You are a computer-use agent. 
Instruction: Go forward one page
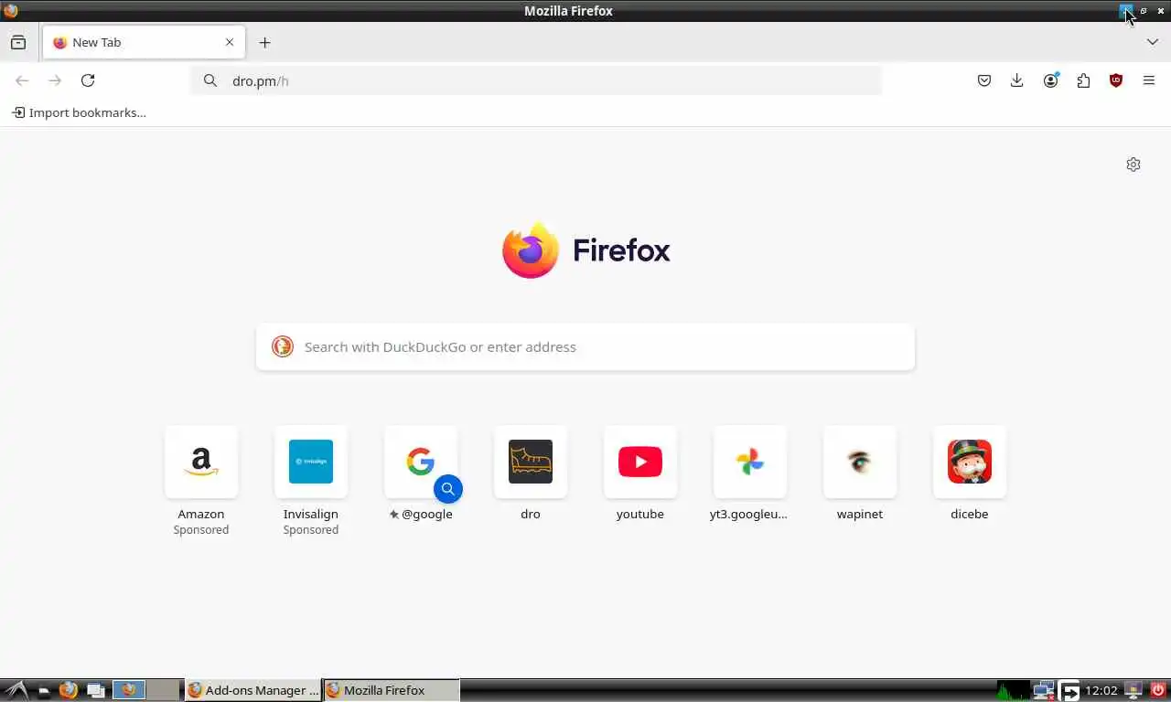pos(55,80)
